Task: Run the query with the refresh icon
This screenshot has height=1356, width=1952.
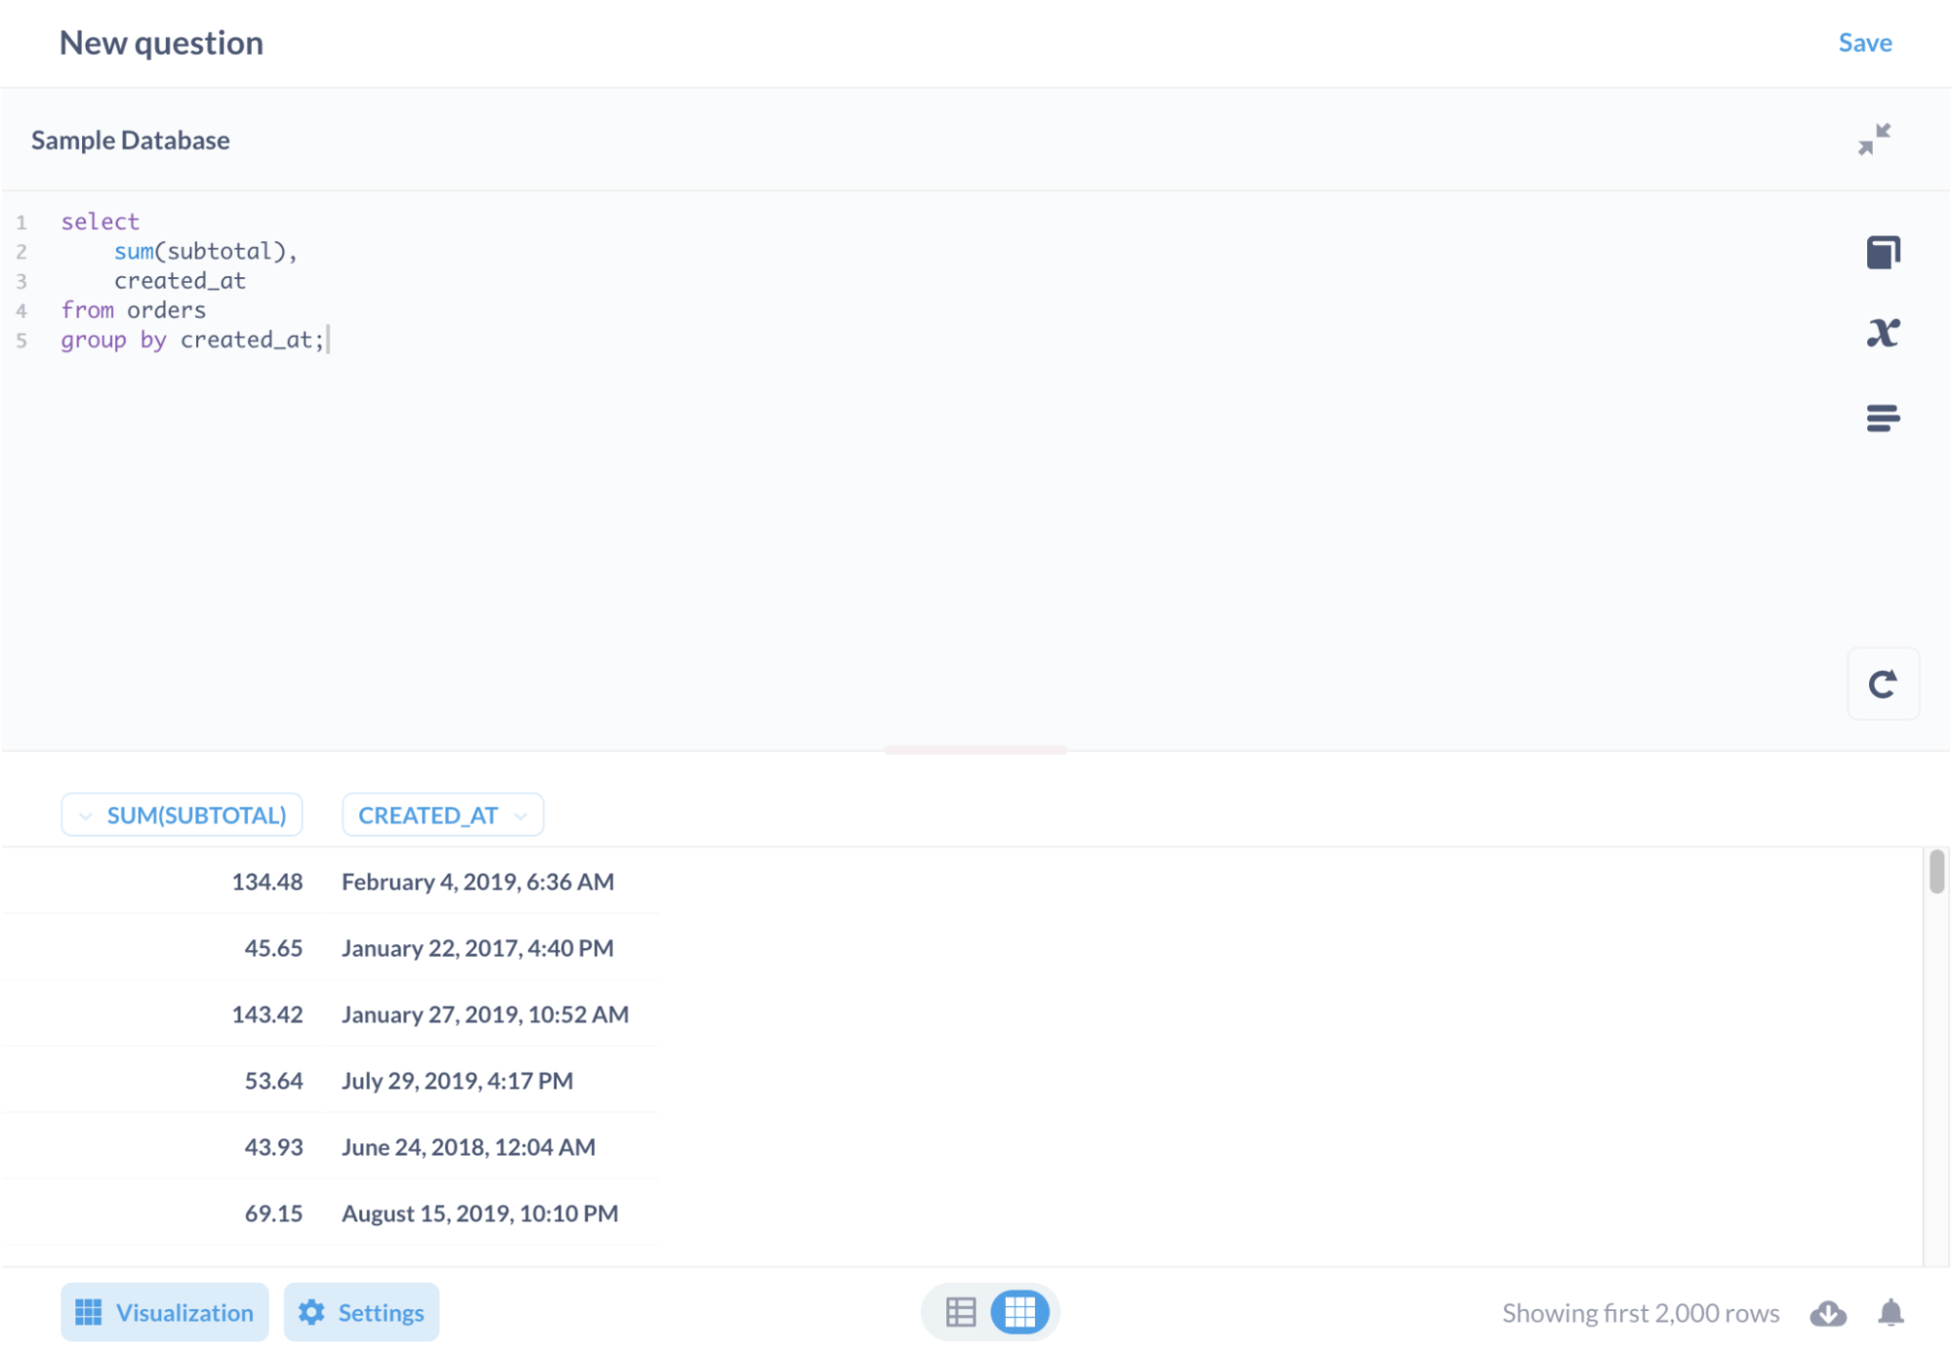Action: tap(1884, 683)
